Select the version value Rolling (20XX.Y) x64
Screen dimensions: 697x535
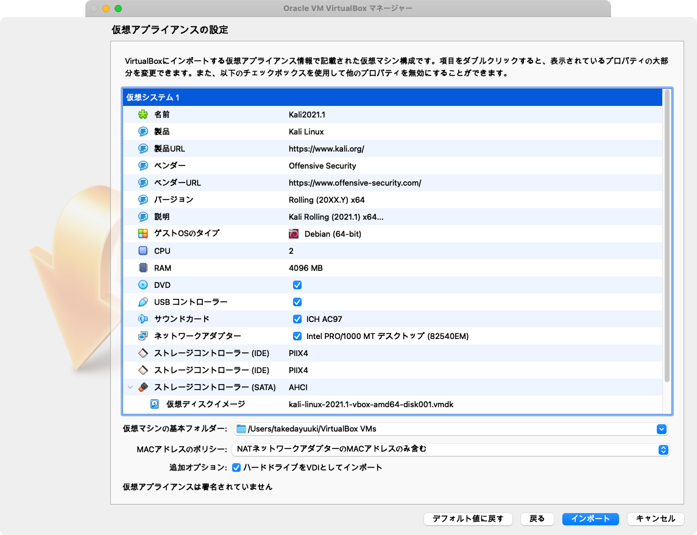(x=327, y=200)
